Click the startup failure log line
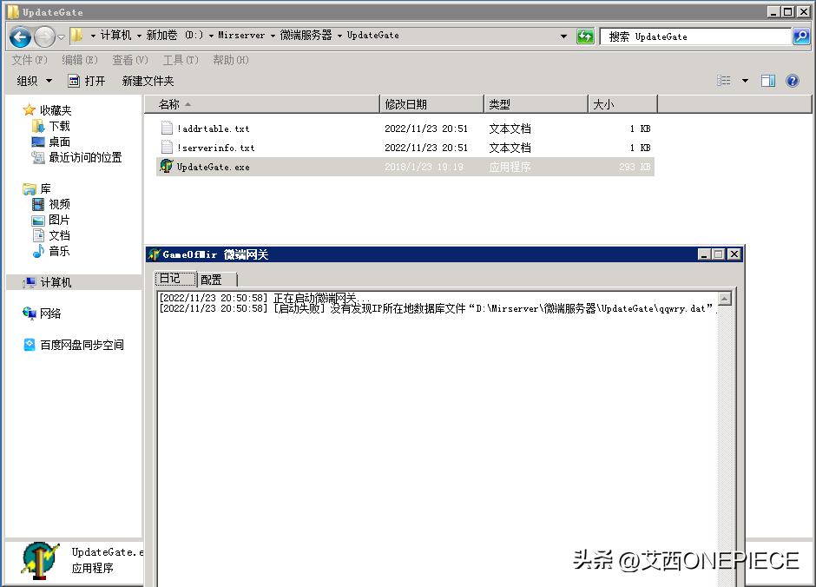The width and height of the screenshot is (816, 587). click(438, 308)
